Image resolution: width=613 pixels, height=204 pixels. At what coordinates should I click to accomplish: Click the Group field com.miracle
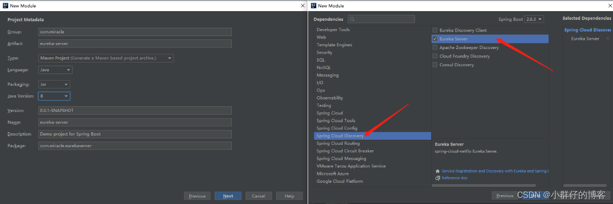135,32
